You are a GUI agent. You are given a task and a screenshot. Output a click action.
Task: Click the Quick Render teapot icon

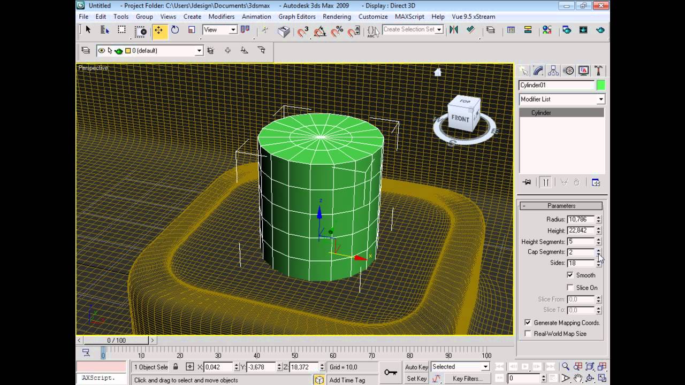tap(600, 30)
